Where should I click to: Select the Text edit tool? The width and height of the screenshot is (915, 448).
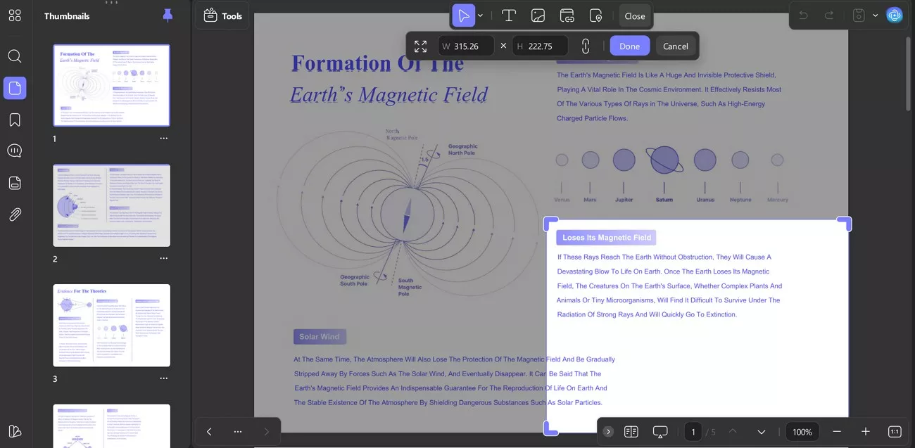point(509,15)
